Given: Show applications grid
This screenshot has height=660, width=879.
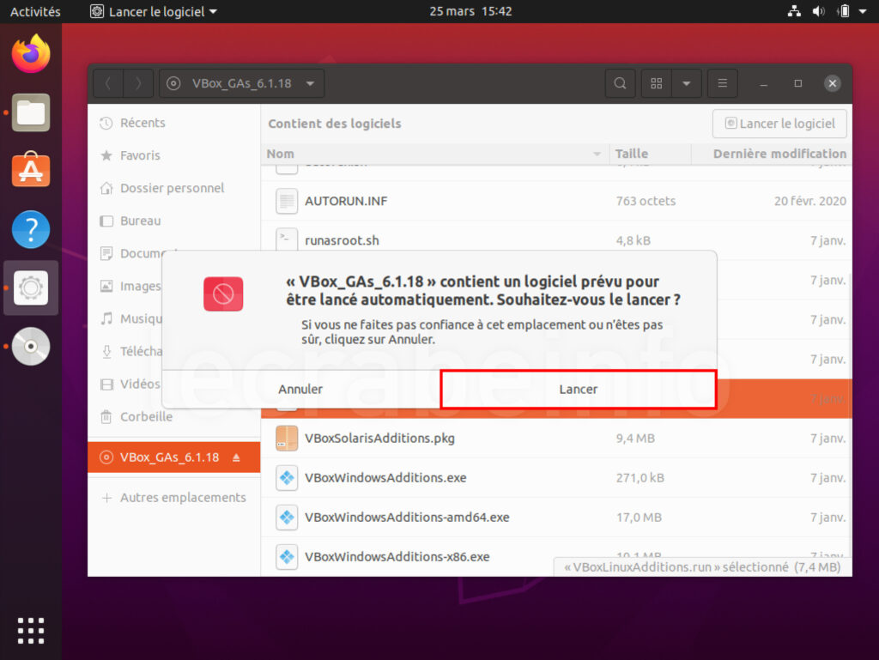Looking at the screenshot, I should pyautogui.click(x=31, y=631).
